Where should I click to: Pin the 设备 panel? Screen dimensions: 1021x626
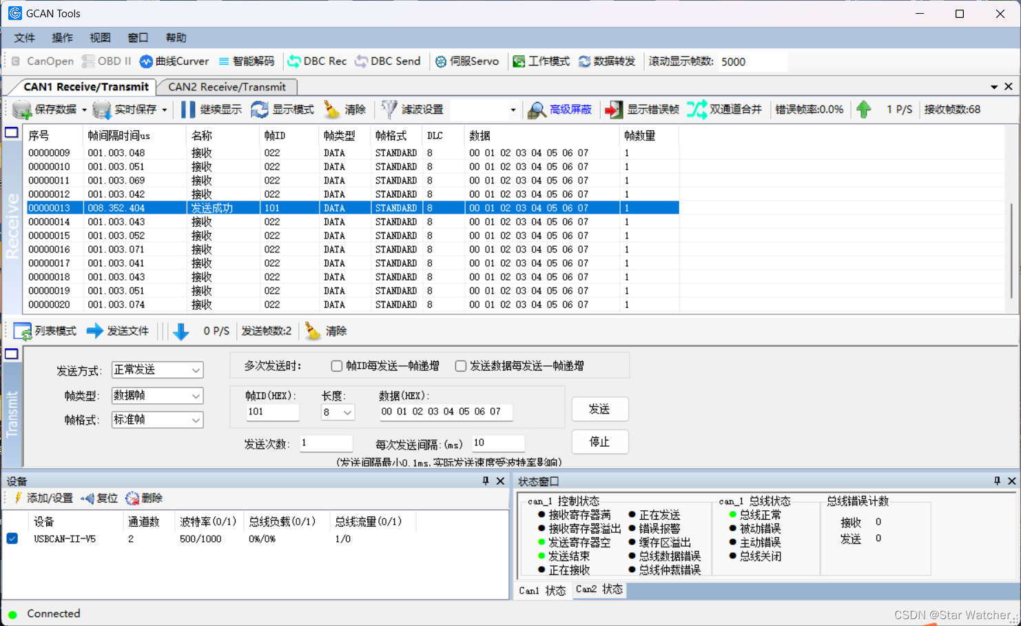(x=486, y=481)
